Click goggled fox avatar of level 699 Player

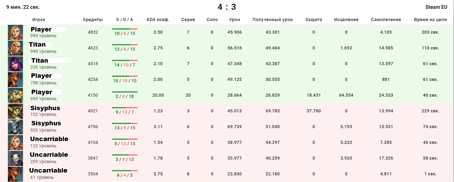coord(15,95)
